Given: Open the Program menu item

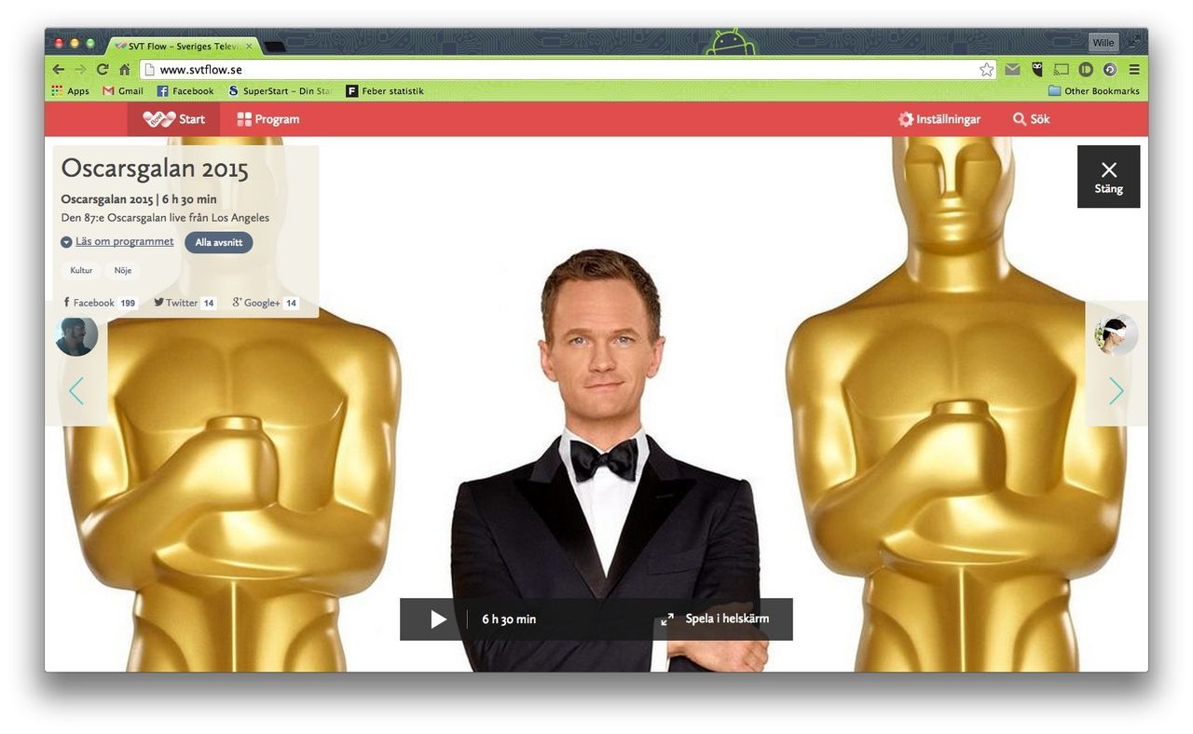Looking at the screenshot, I should click(268, 119).
